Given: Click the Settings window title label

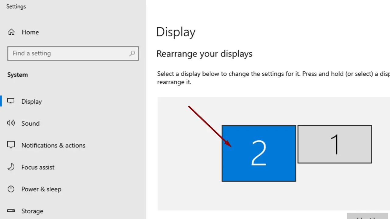Looking at the screenshot, I should pos(16,6).
